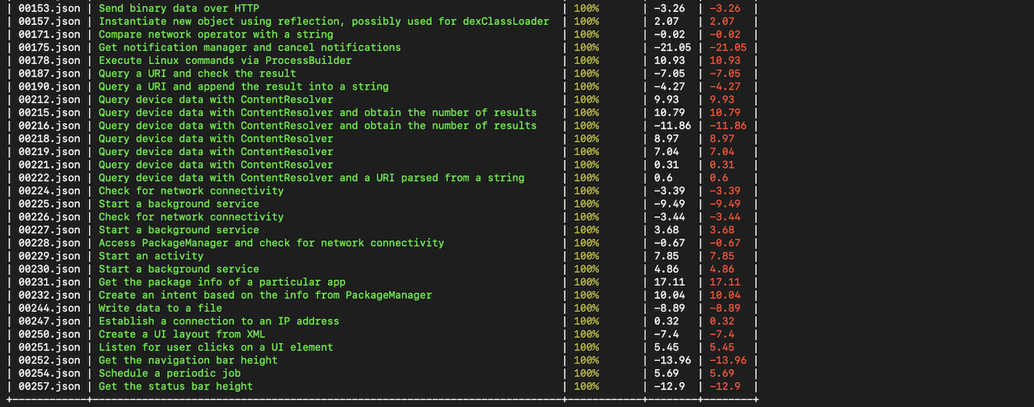Viewport: 1034px width, 407px height.
Task: Select the file name 00219.json
Action: (49, 152)
